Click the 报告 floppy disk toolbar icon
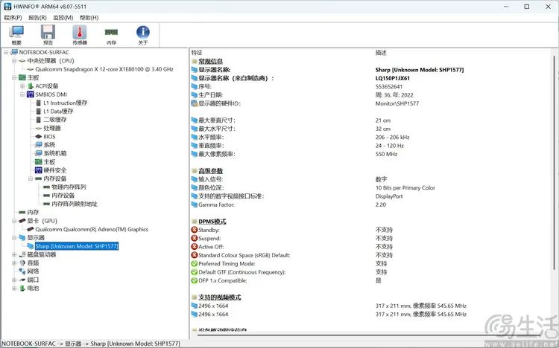559x348 pixels. click(48, 34)
